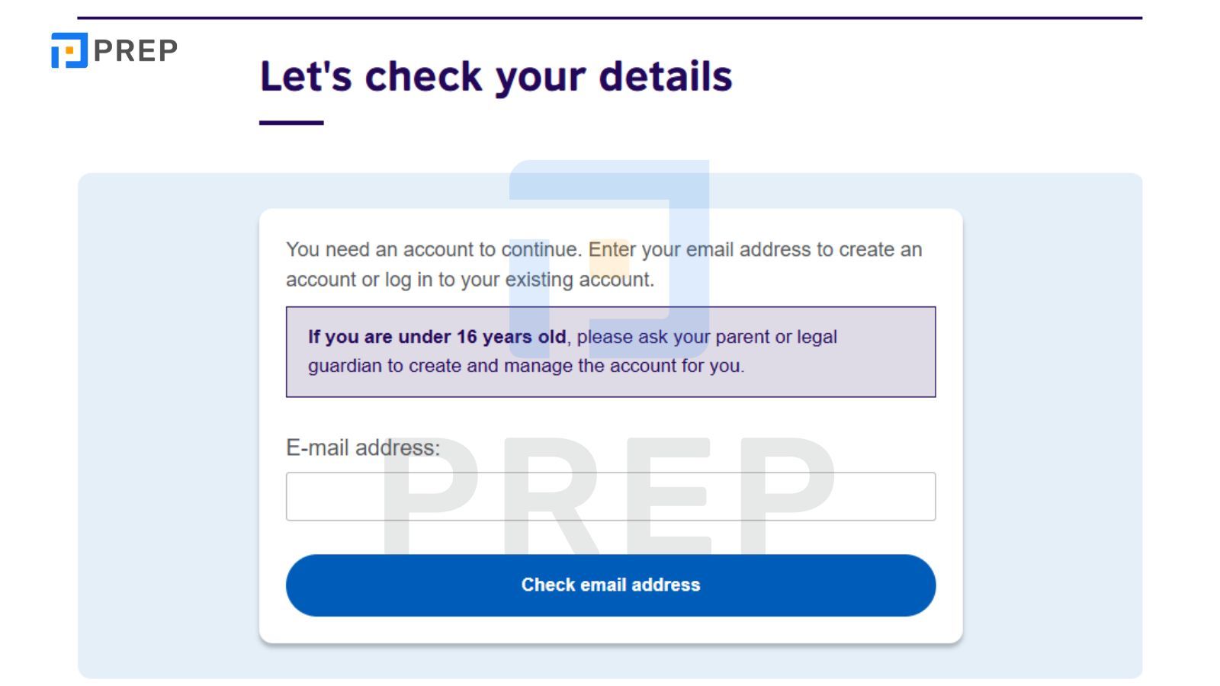
Task: Click the "please ask your parent or legal" text
Action: [707, 337]
